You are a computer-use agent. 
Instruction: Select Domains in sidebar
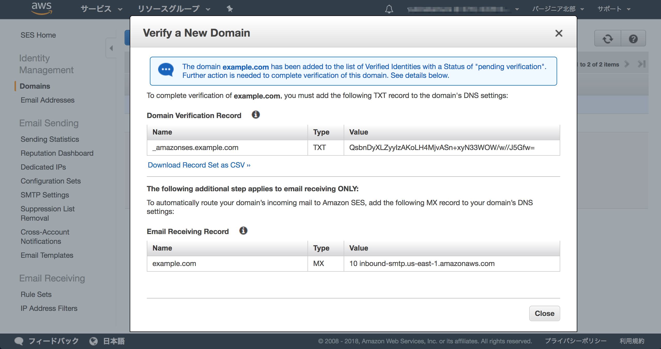[35, 86]
